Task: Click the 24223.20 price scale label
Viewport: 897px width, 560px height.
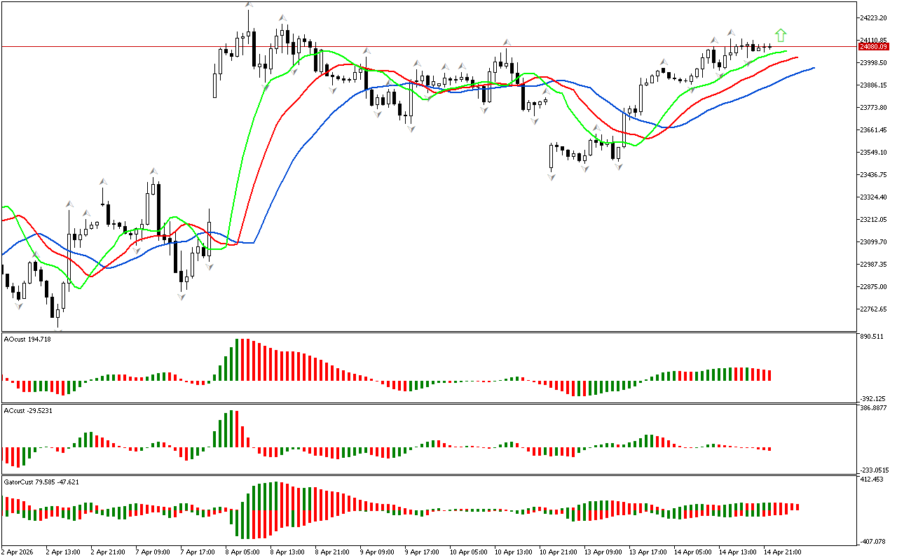Action: (x=875, y=18)
